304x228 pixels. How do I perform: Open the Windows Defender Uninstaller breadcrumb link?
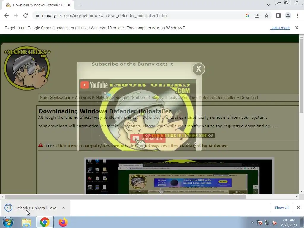pyautogui.click(x=209, y=97)
